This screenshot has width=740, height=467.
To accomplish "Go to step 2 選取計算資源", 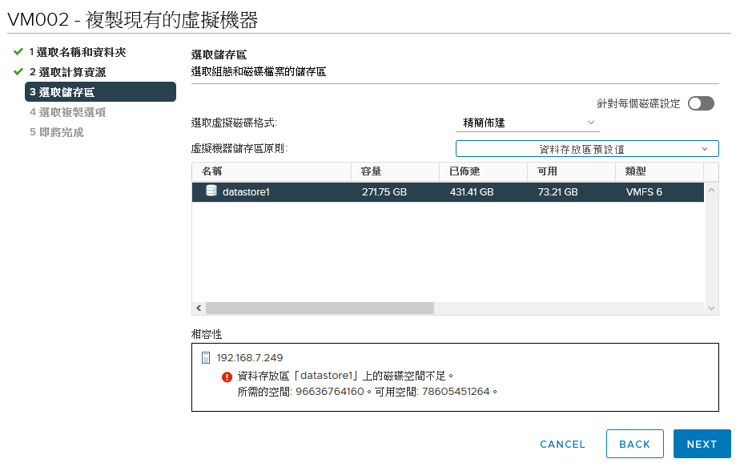I will [67, 72].
